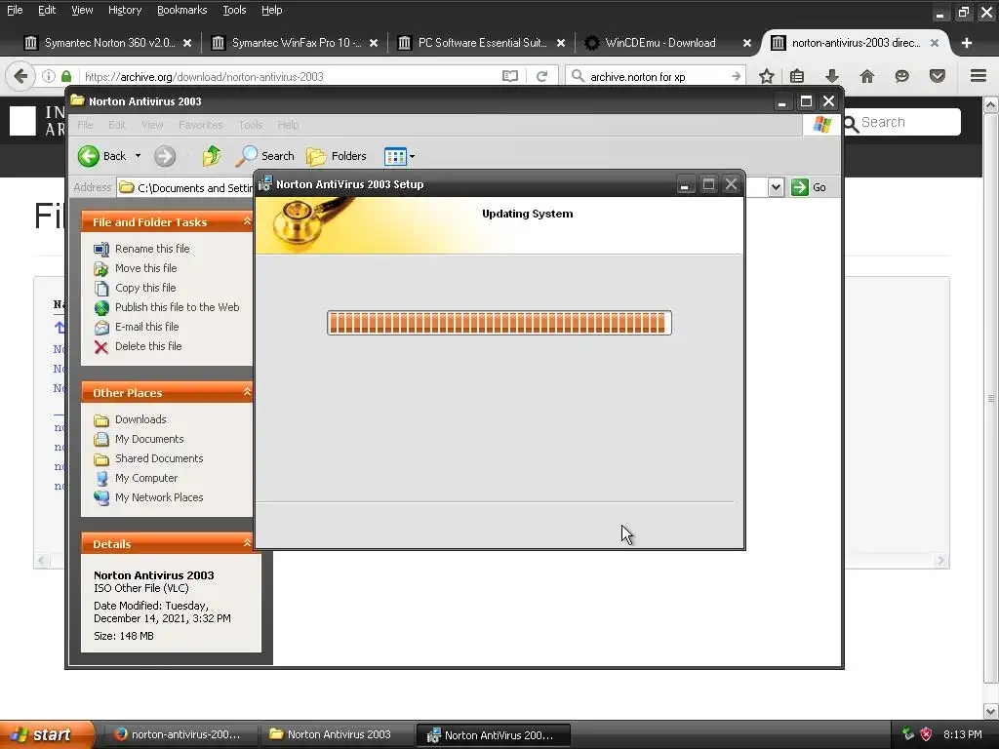Switch to PC Software Essential Suite tab
The image size is (999, 749).
click(481, 43)
